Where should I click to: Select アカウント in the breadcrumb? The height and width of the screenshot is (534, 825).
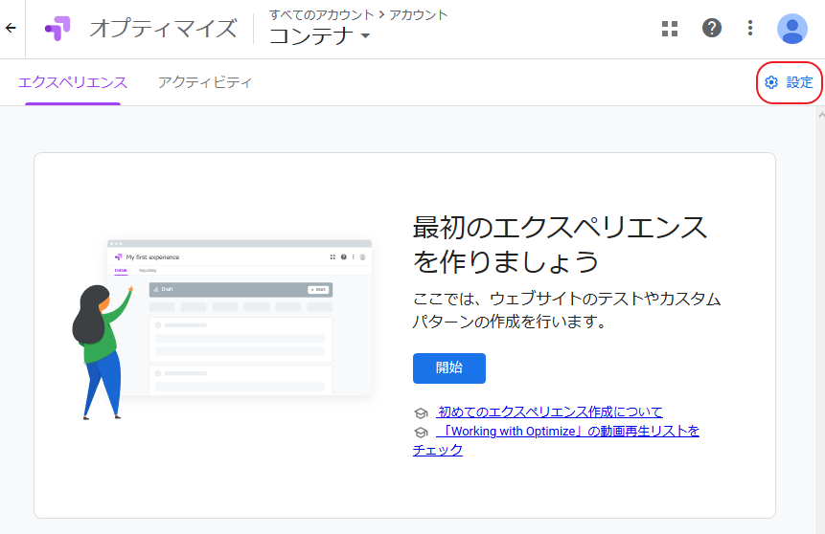[x=418, y=14]
